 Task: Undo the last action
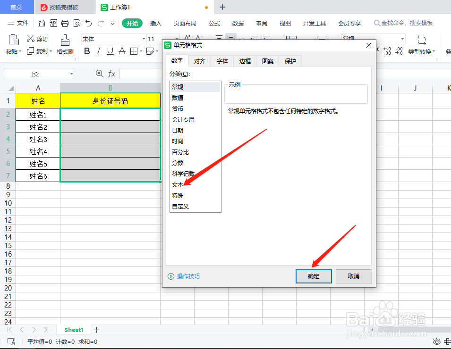[88, 23]
